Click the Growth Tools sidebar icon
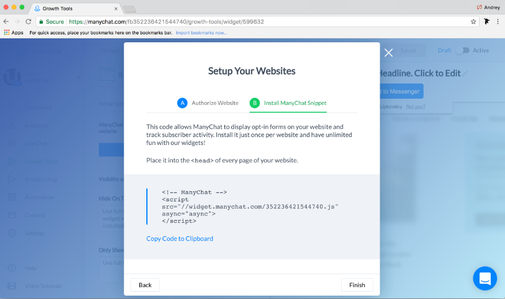This screenshot has height=299, width=505. [12, 161]
